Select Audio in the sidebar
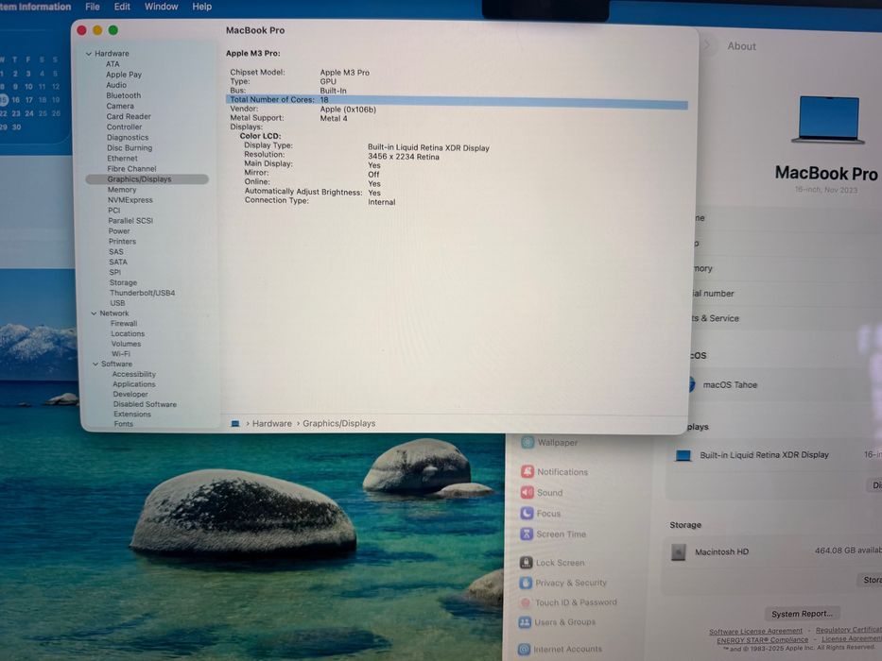Viewport: 882px width, 661px height. 116,85
